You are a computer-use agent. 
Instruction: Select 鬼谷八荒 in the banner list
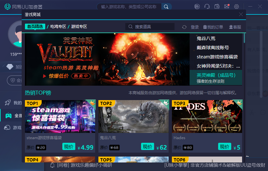pyautogui.click(x=206, y=38)
